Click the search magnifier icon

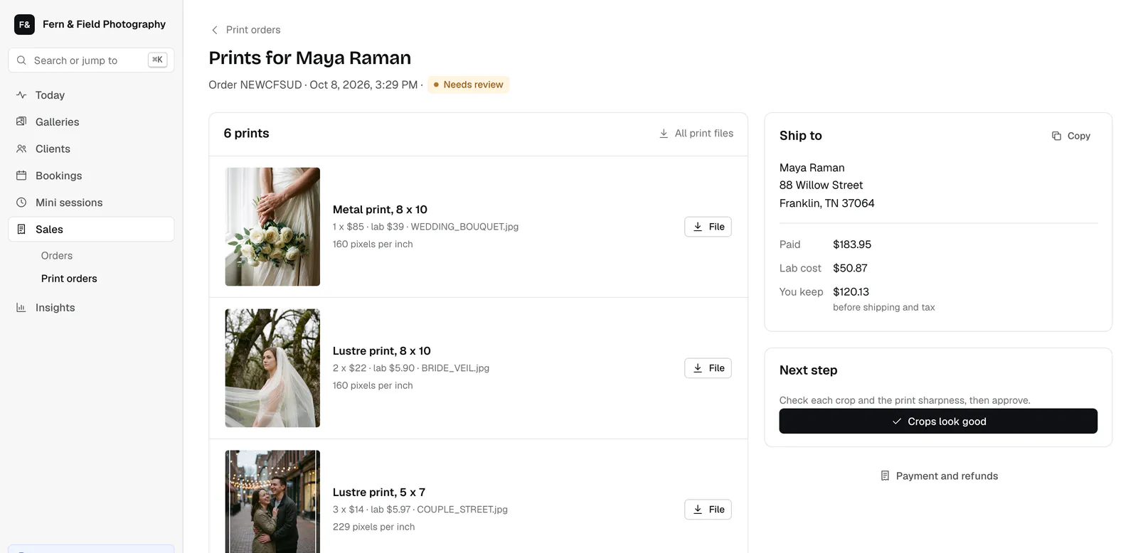point(21,60)
